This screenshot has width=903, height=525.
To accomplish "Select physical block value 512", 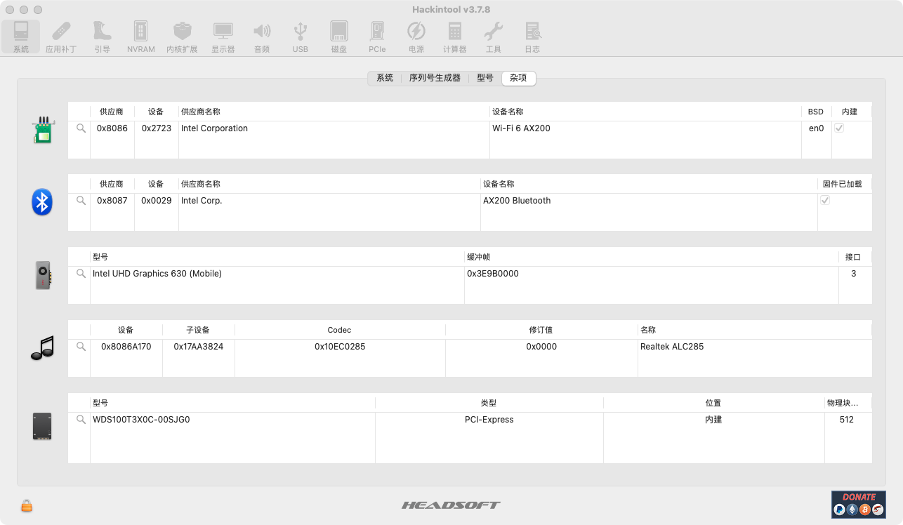I will pos(846,420).
